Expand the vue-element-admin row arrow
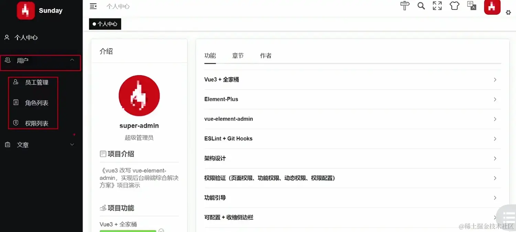Viewport: 516px width, 232px height. [495, 119]
